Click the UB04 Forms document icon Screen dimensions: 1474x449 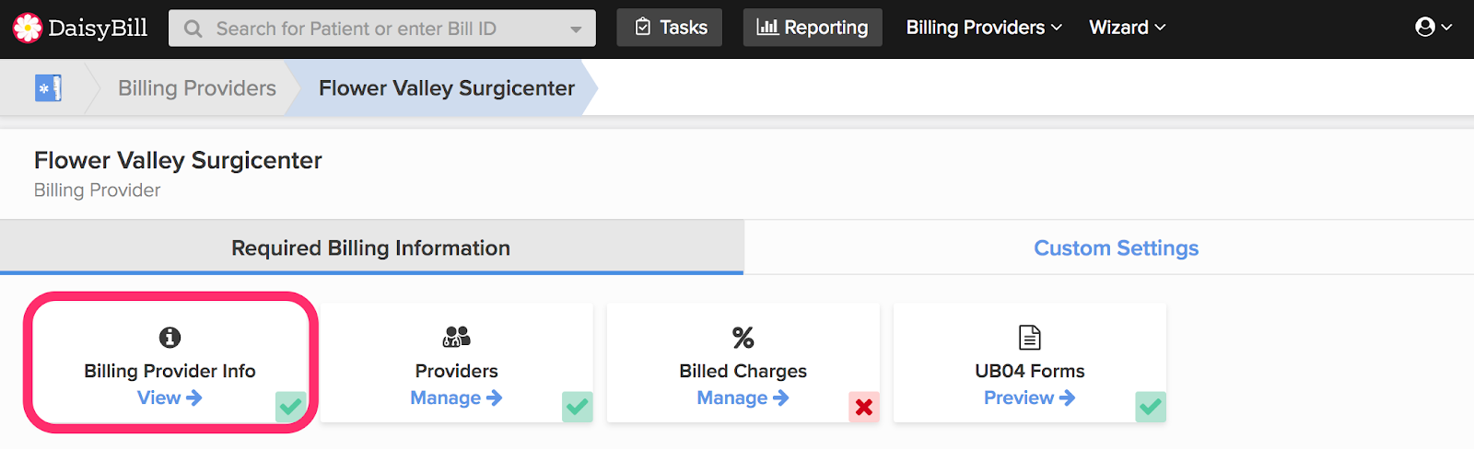[x=1030, y=338]
